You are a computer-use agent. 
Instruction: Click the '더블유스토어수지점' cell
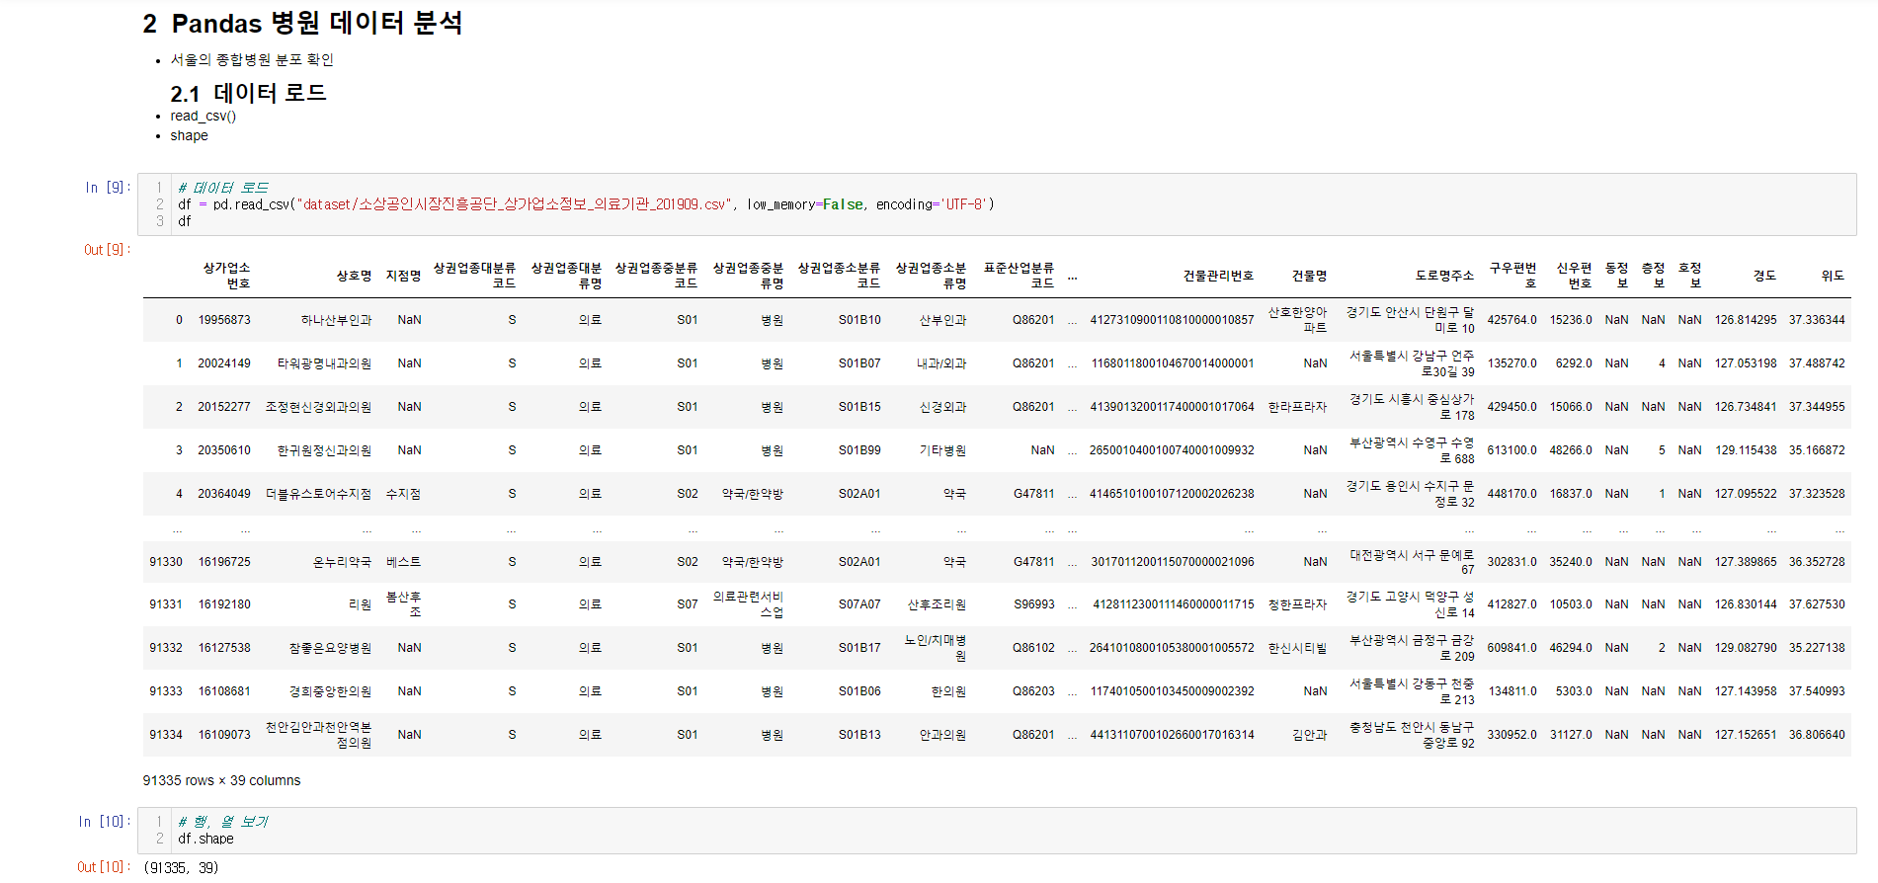tap(318, 494)
